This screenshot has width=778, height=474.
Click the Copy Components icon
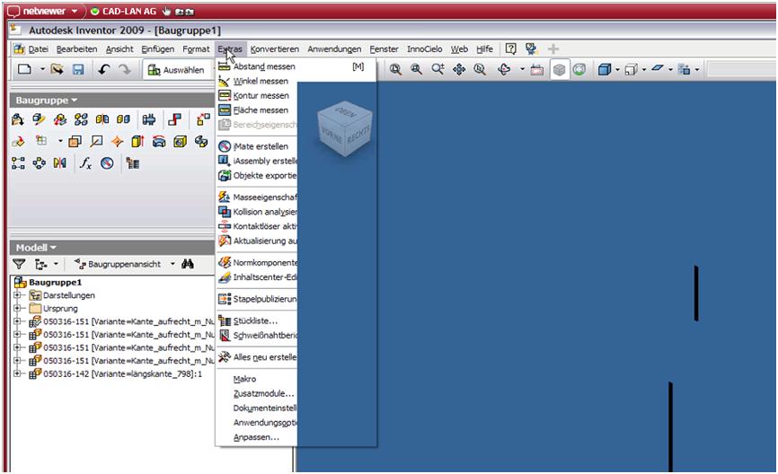[x=124, y=119]
